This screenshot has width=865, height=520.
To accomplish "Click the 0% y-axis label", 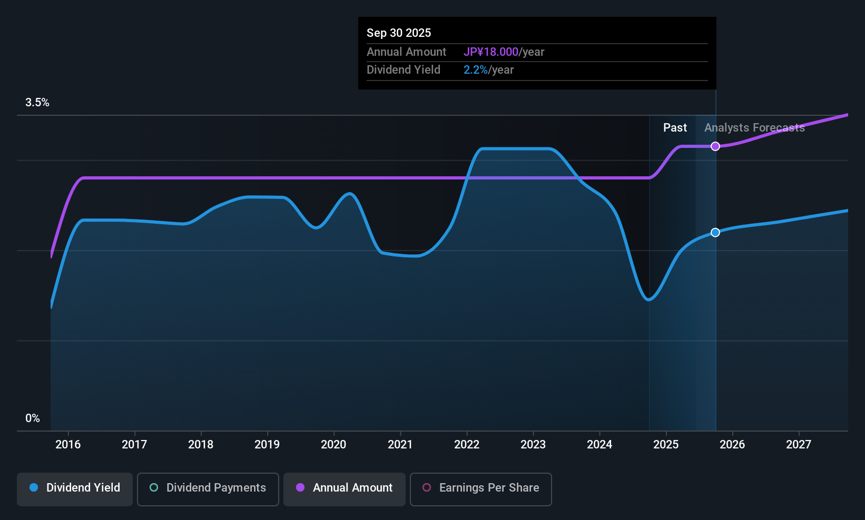I will (x=33, y=418).
